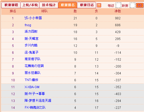
Task: Open team TNT-爆炸 link
Action: click(x=31, y=80)
